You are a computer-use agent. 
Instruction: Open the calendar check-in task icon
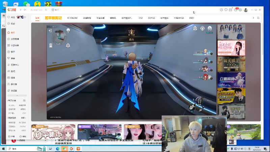(x=231, y=10)
